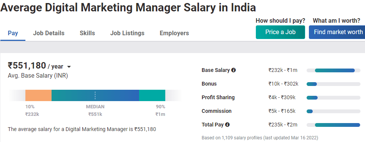Click the Profit Sharing range bar
This screenshot has height=142, width=365.
333,98
